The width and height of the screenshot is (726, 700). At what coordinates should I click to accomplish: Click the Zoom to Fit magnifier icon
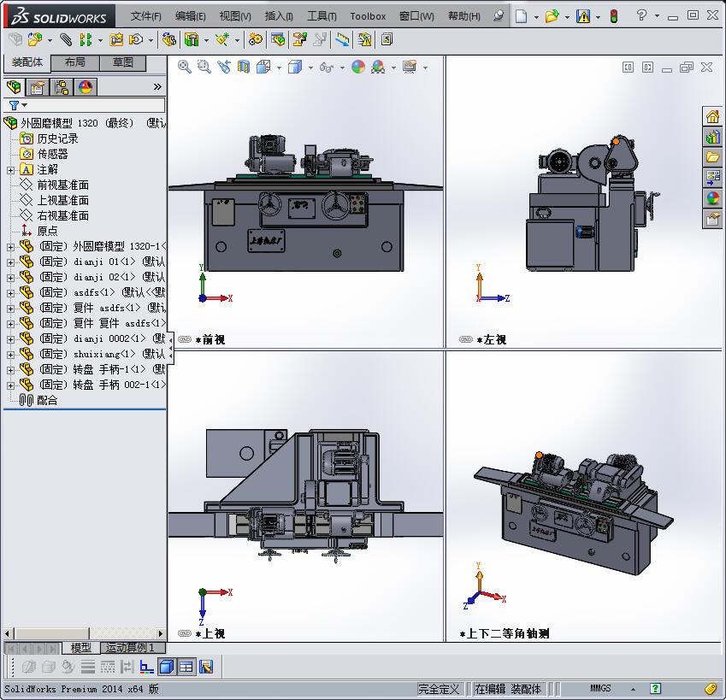coord(184,67)
